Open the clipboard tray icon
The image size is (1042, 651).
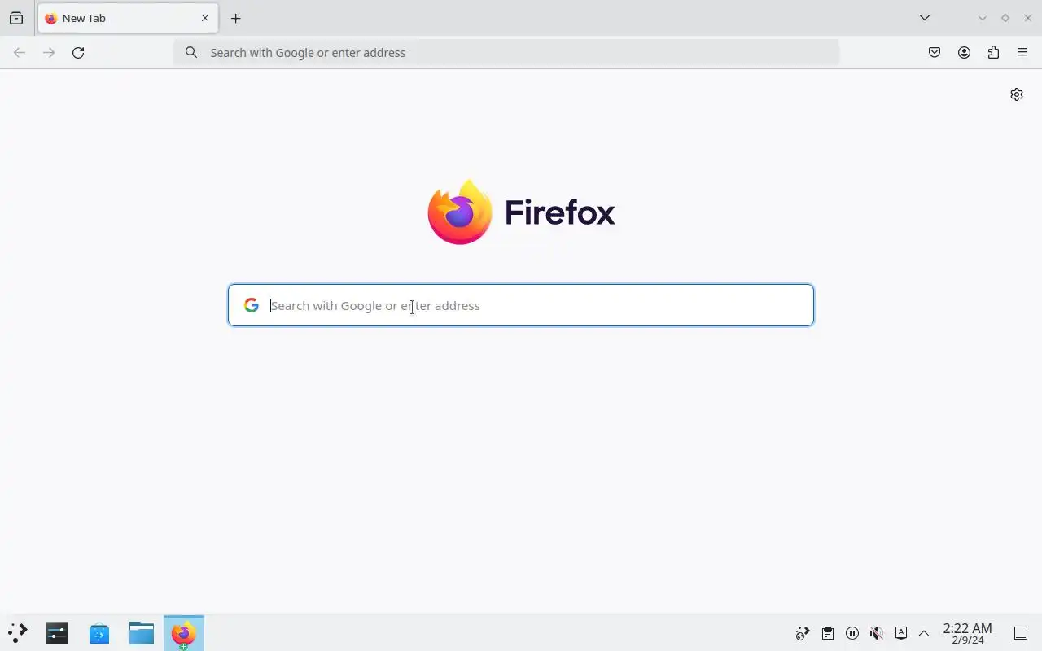coord(827,633)
